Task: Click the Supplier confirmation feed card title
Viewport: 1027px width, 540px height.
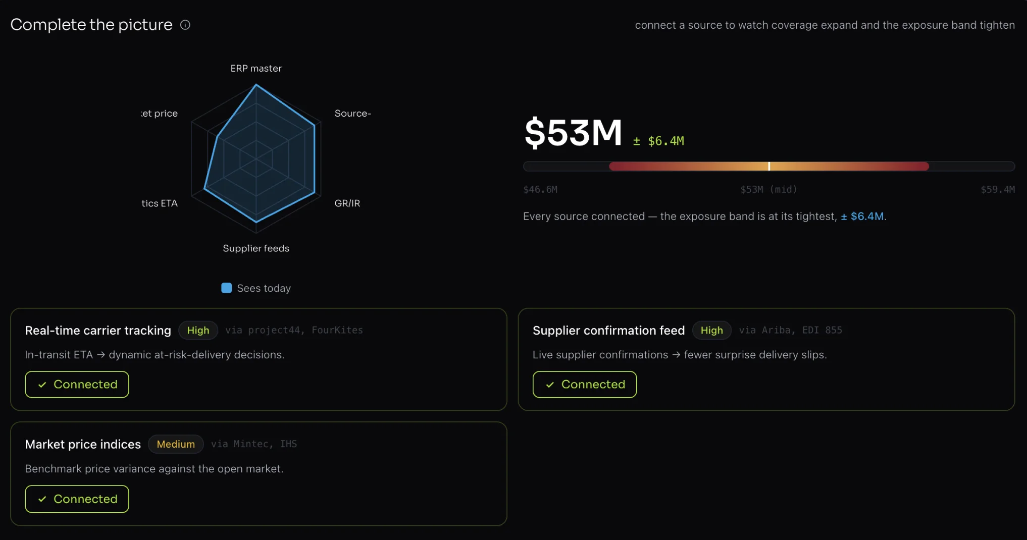Action: tap(608, 331)
